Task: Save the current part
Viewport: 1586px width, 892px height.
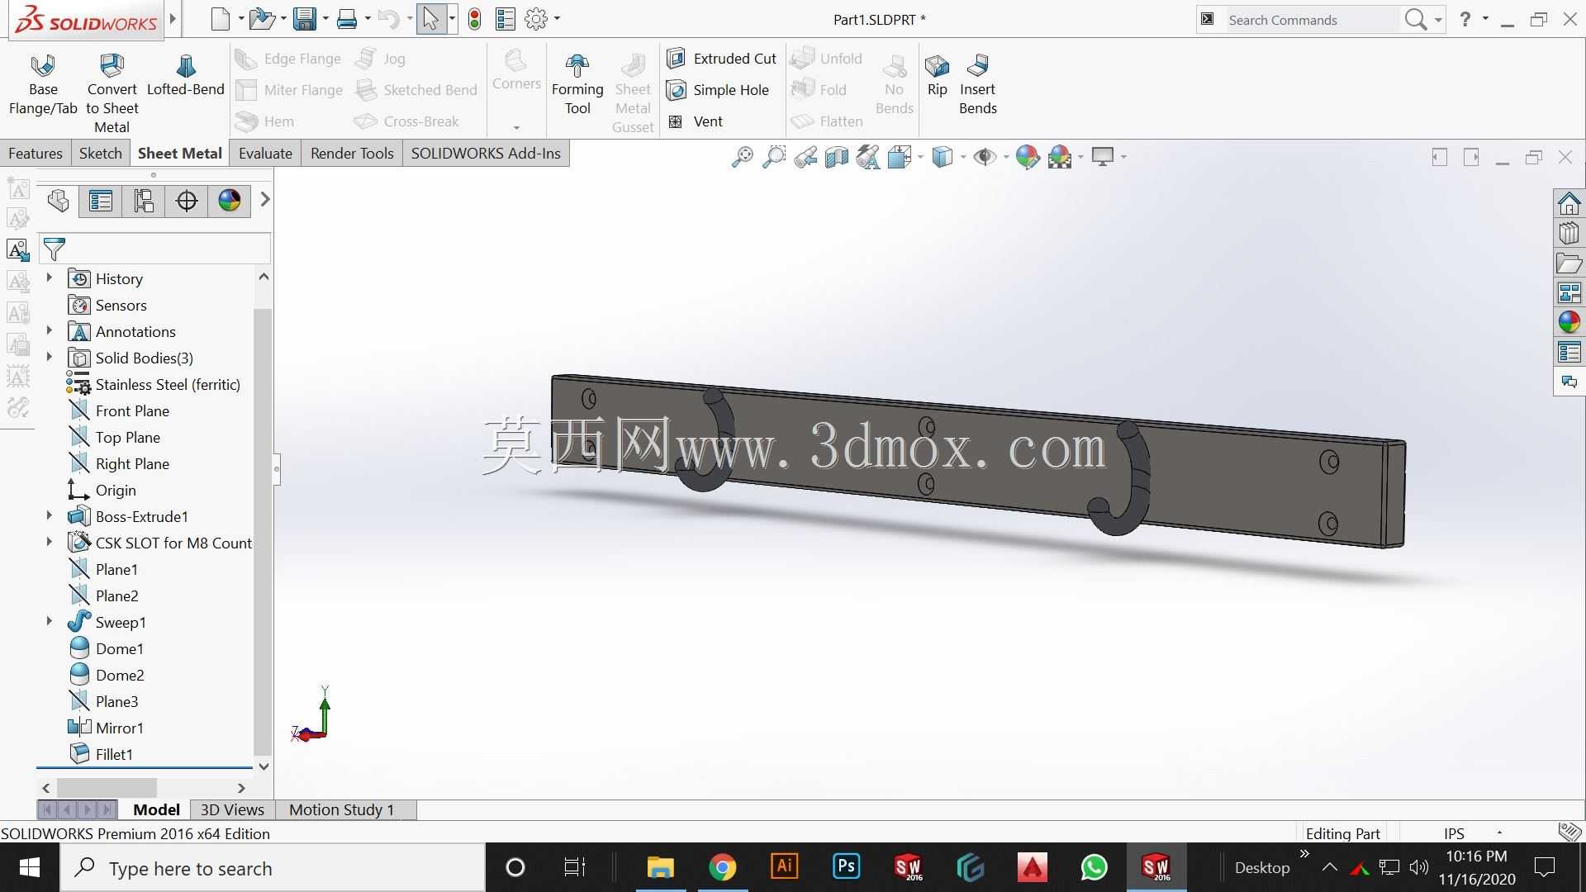Action: coord(305,19)
